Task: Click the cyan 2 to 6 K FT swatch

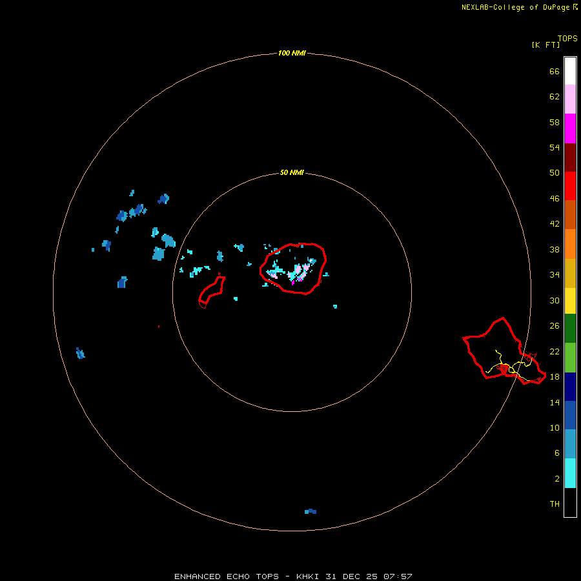Action: pyautogui.click(x=570, y=473)
